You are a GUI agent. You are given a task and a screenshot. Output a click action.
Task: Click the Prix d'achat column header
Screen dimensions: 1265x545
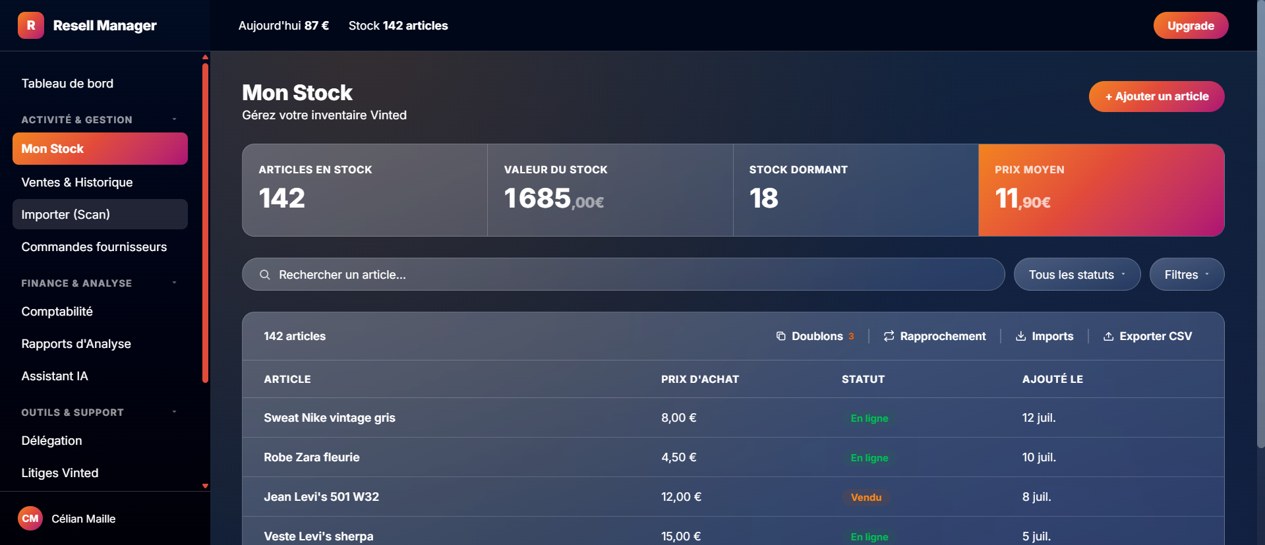tap(700, 379)
